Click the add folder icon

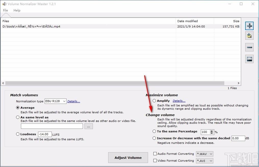pyautogui.click(x=249, y=36)
